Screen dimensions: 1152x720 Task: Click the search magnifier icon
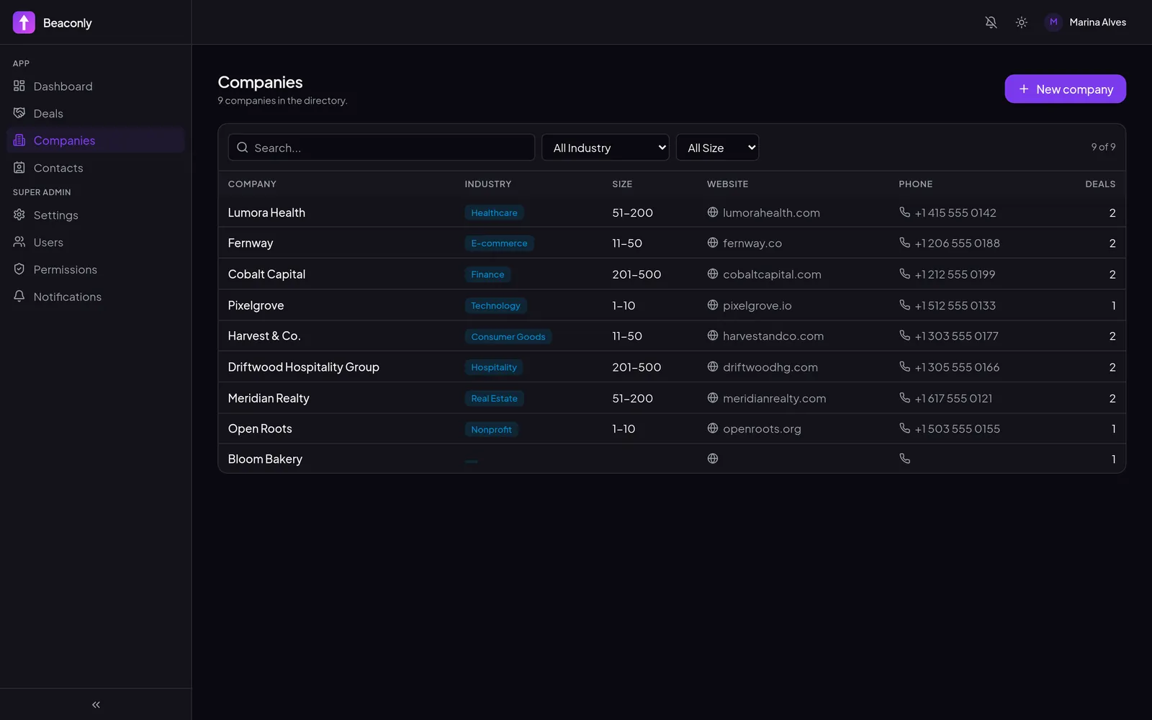[243, 148]
